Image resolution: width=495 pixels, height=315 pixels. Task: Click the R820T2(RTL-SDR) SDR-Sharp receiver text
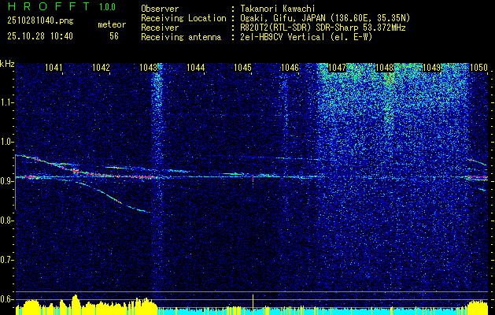(323, 28)
